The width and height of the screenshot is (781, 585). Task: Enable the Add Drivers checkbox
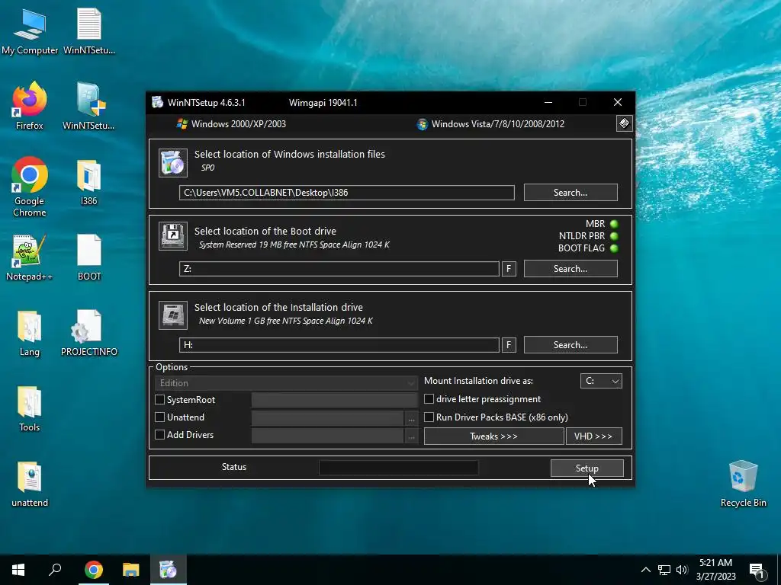coord(160,434)
